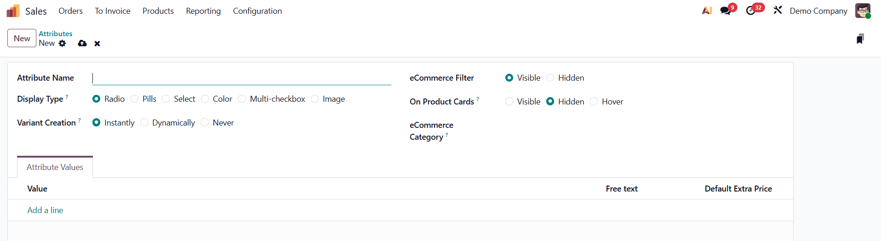Select Radio display type

coord(97,99)
